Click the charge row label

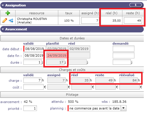[15, 81]
